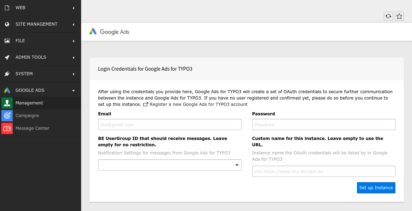Open the FILE menu section
The image size is (412, 211).
point(41,41)
